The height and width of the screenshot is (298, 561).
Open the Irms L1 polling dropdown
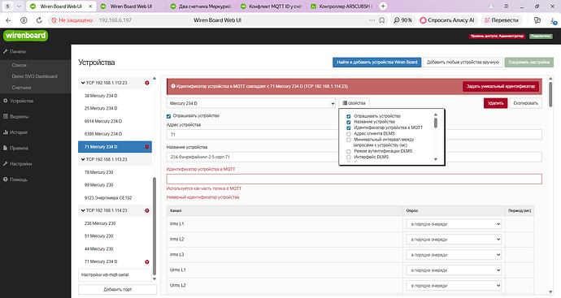(454, 224)
